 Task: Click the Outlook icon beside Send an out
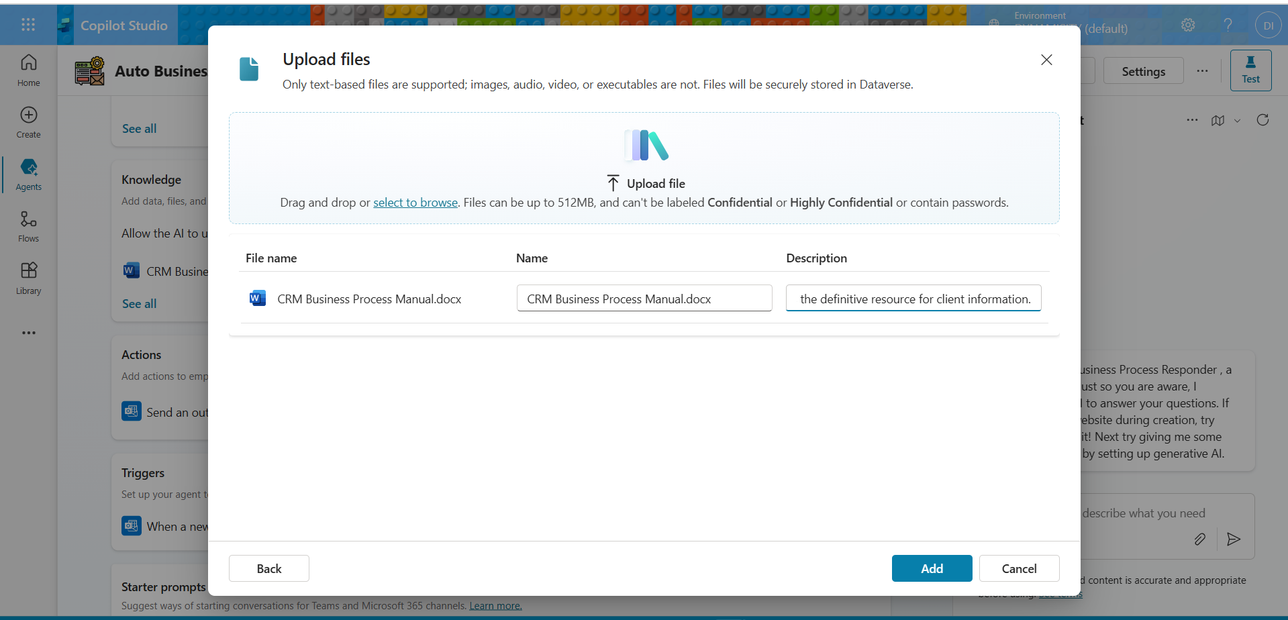(x=132, y=411)
